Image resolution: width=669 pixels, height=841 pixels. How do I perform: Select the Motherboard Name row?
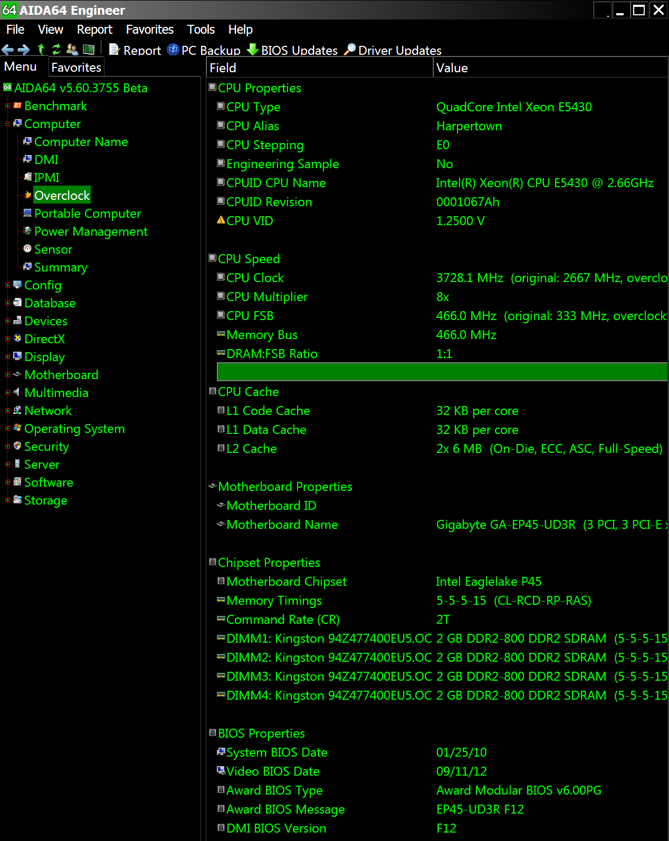point(442,525)
